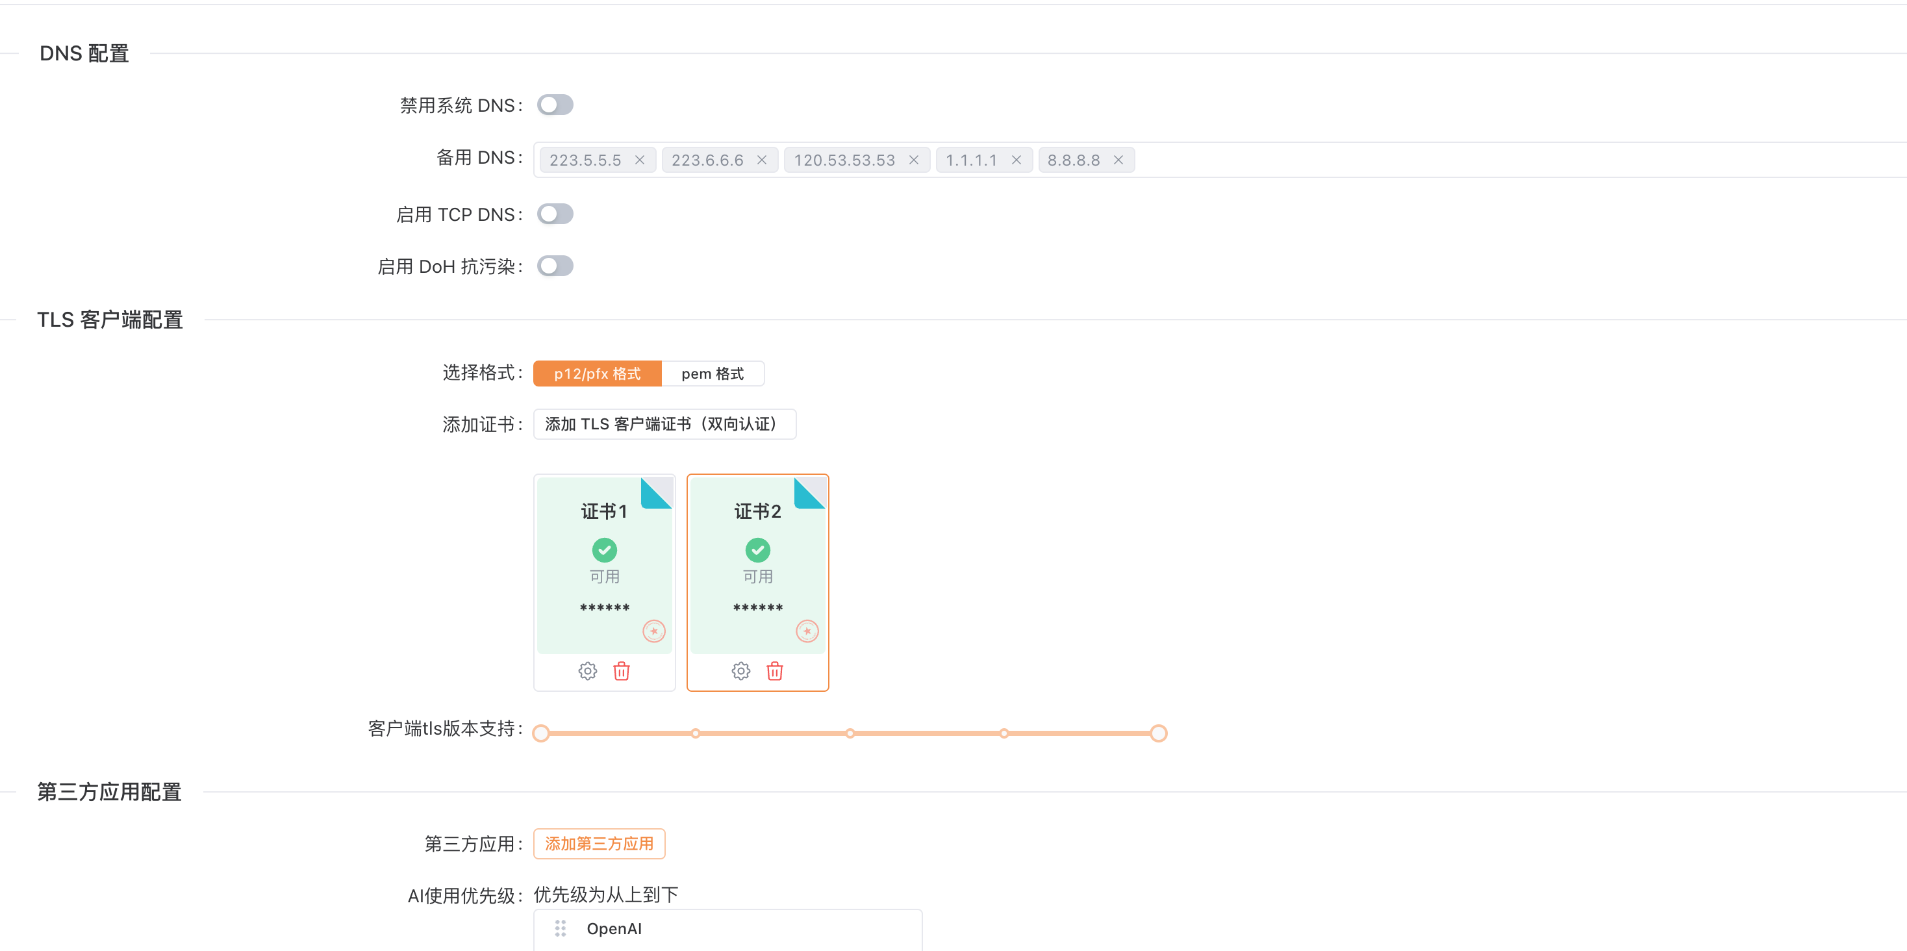
Task: Remove DNS entry 8.8.8.8
Action: 1118,160
